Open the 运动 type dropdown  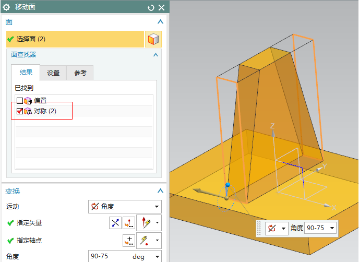125,207
